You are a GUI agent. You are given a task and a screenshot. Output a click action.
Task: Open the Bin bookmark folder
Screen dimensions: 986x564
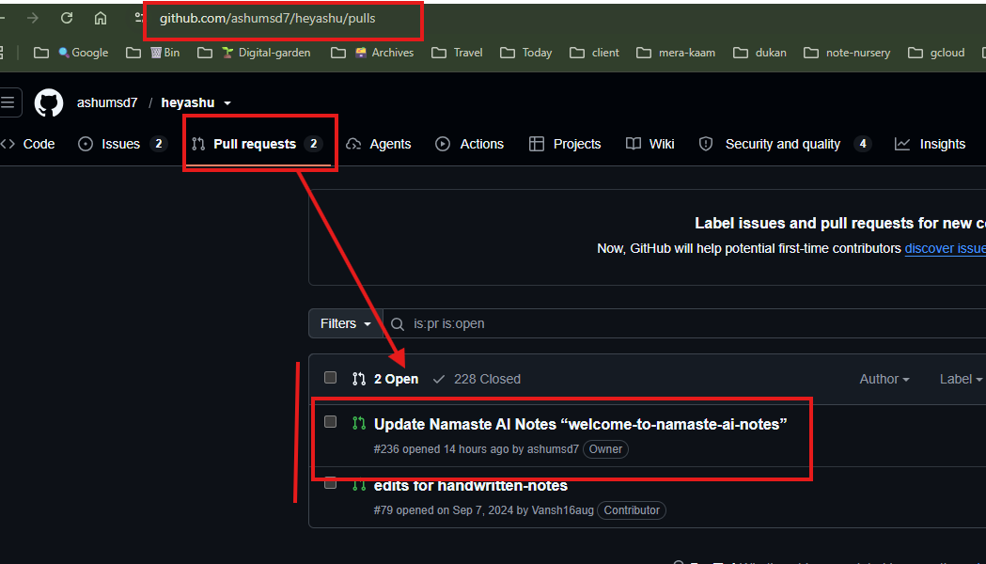(x=153, y=53)
